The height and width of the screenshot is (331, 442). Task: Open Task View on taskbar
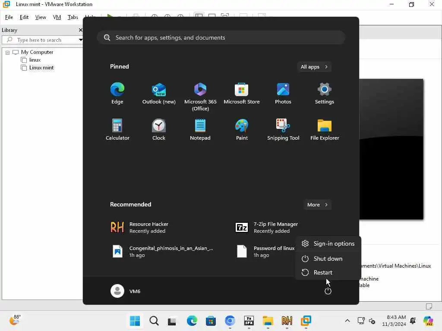click(x=172, y=321)
